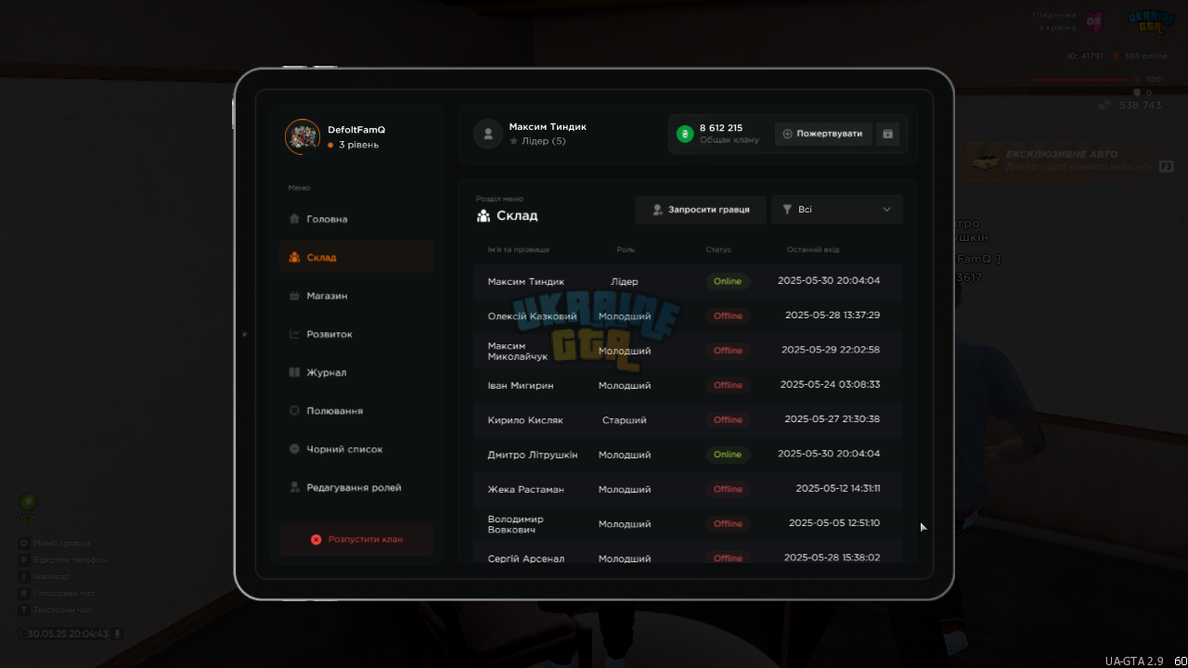Click the date 2025-05-24 03:08:33
1188x668 pixels.
[x=830, y=384]
